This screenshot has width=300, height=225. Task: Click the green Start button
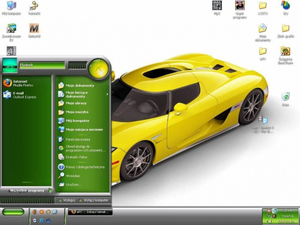[x=13, y=212]
